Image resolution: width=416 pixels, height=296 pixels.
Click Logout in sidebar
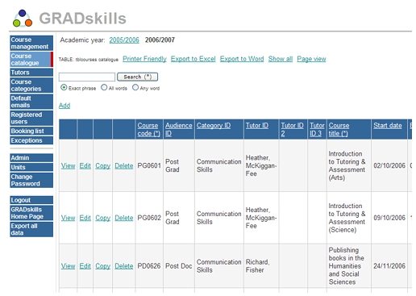point(31,200)
